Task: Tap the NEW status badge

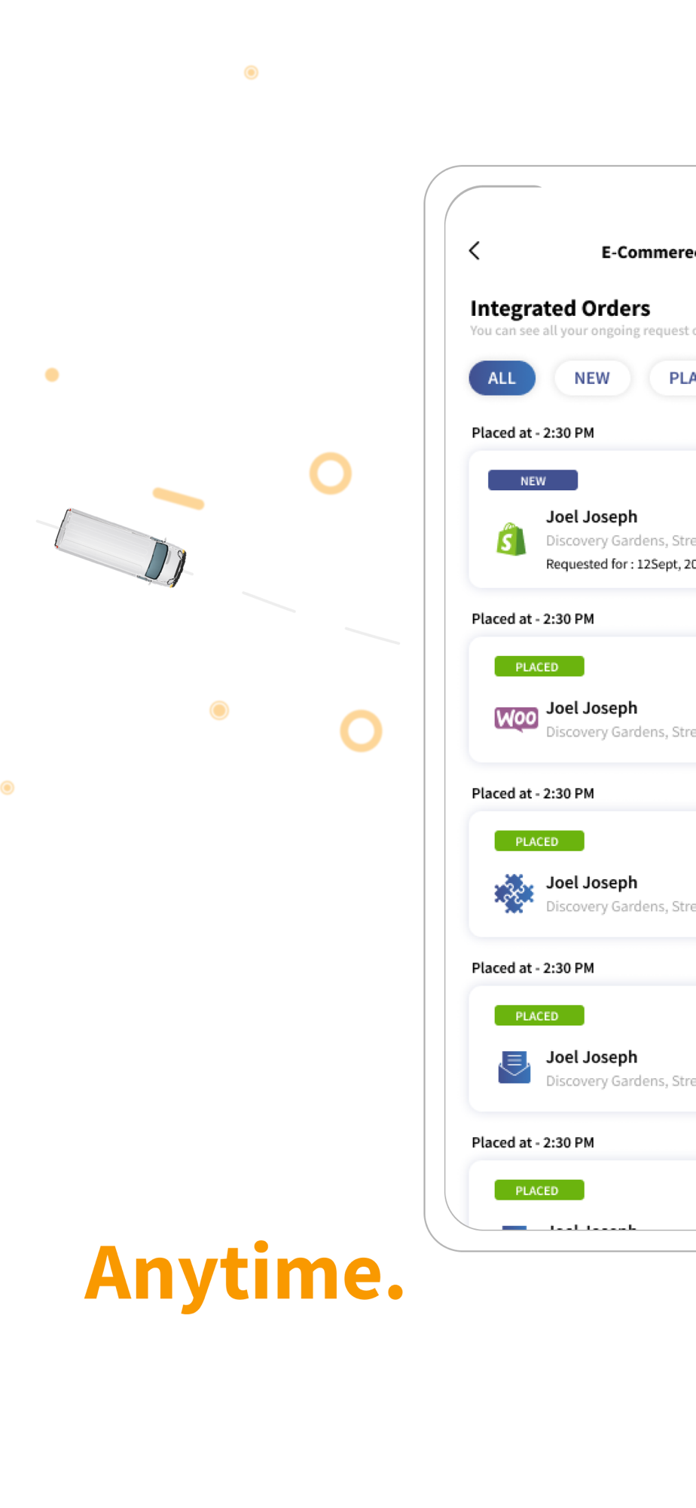Action: (533, 480)
